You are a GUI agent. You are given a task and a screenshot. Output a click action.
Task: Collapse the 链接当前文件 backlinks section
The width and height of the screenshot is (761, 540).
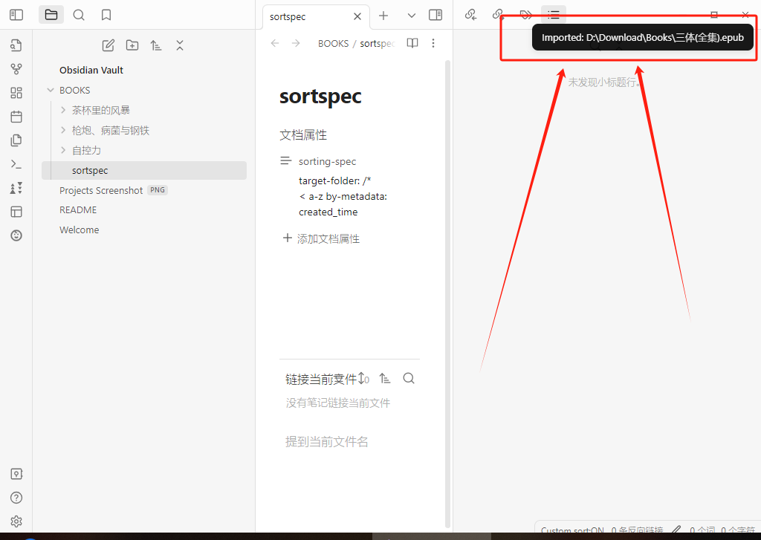(x=320, y=379)
